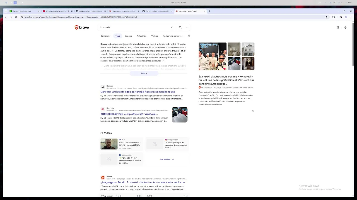Click the browser address bar URL
The height and width of the screenshot is (200, 357).
coord(81,17)
